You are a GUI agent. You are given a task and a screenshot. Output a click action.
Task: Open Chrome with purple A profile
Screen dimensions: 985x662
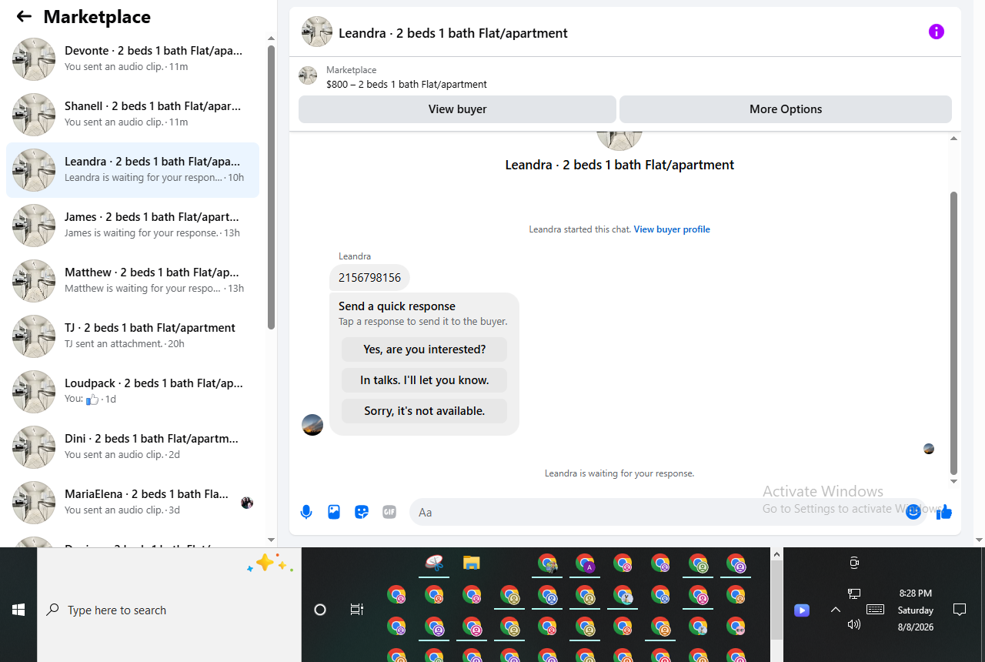(586, 563)
